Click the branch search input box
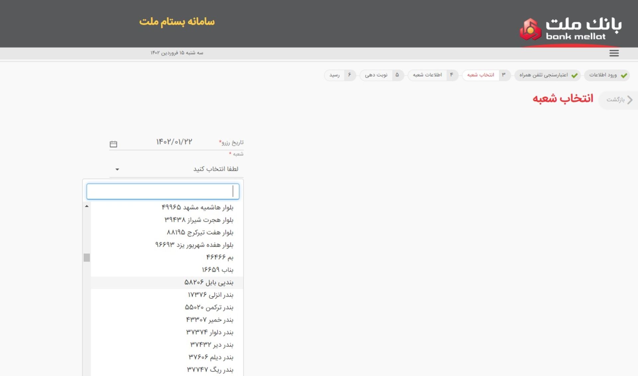This screenshot has height=376, width=638. (163, 191)
